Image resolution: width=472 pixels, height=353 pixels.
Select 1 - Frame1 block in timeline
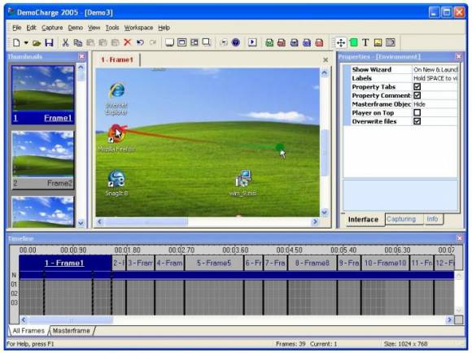pos(65,263)
